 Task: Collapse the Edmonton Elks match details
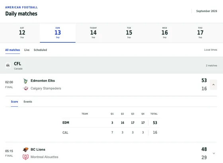[x=213, y=85]
